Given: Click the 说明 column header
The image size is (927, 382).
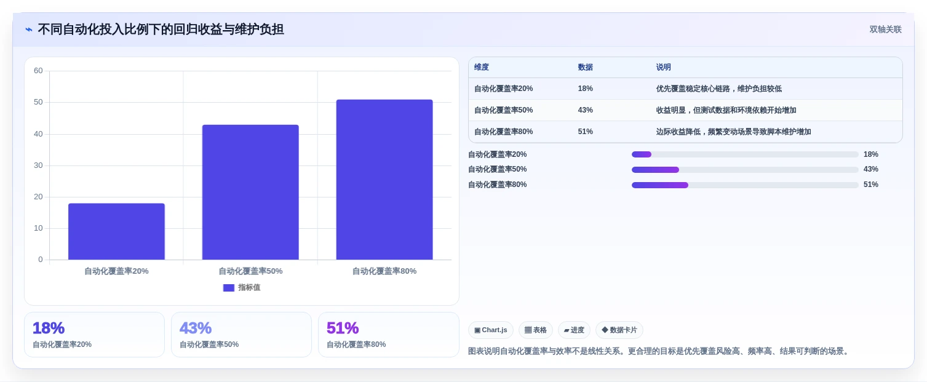Looking at the screenshot, I should point(664,68).
